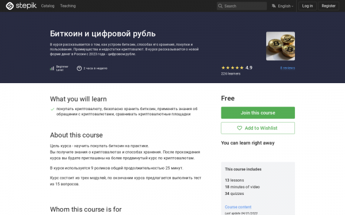This screenshot has width=345, height=215.
Task: Click the Stepik logo
Action: 21,6
